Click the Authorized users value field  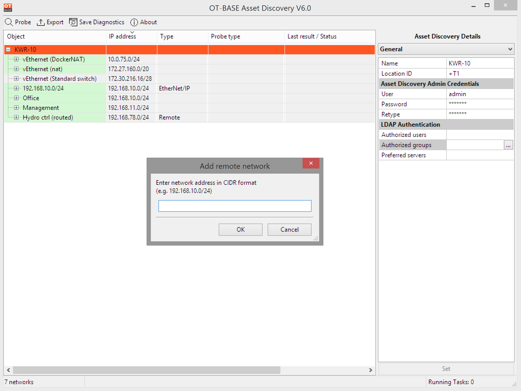(x=480, y=135)
